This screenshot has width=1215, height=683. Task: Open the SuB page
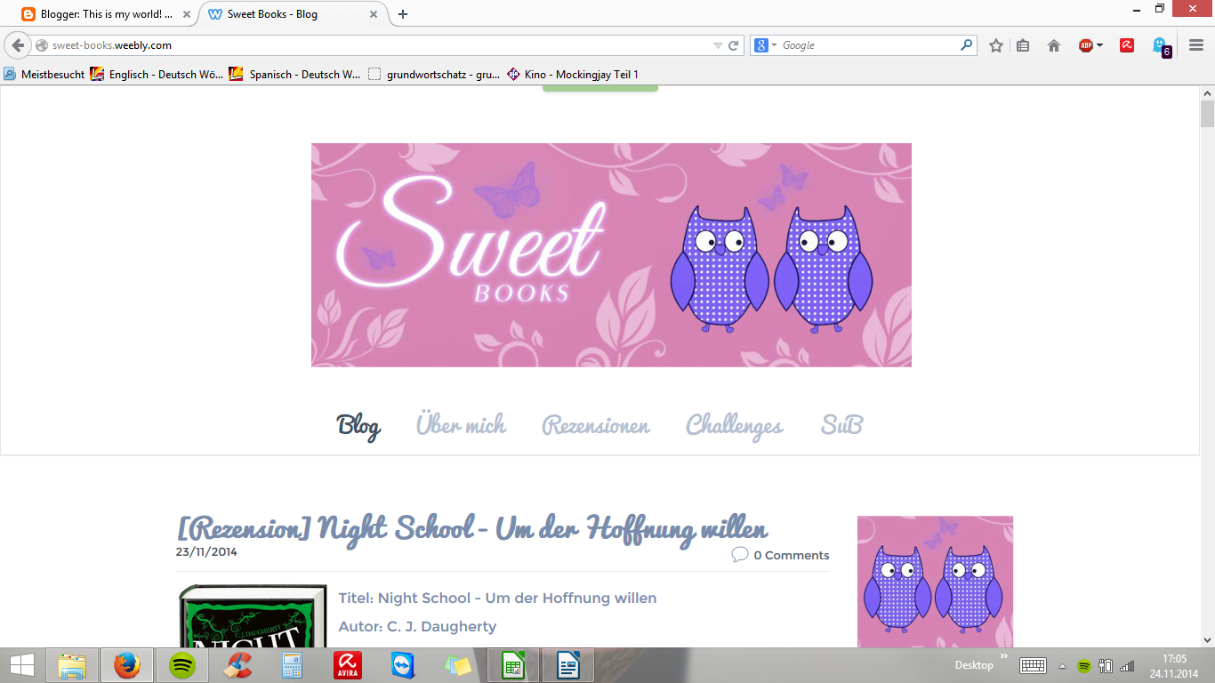(842, 425)
